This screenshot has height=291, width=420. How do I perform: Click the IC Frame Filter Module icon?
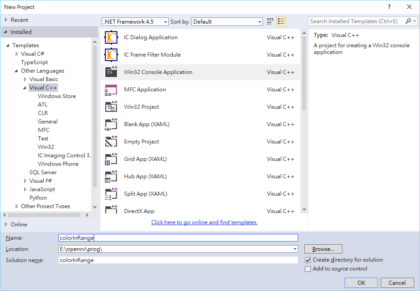click(111, 55)
